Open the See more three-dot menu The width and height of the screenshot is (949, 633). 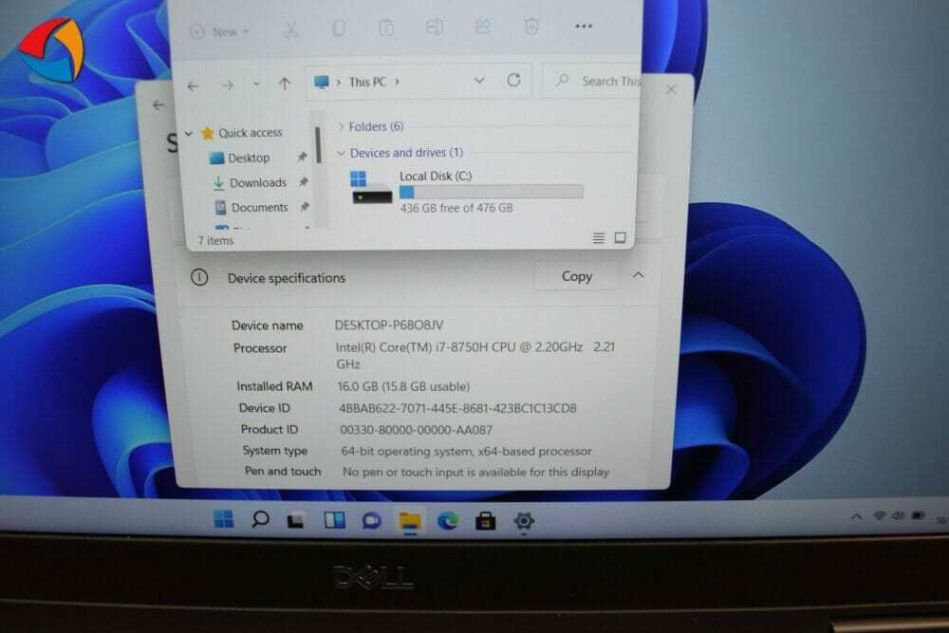coord(584,26)
